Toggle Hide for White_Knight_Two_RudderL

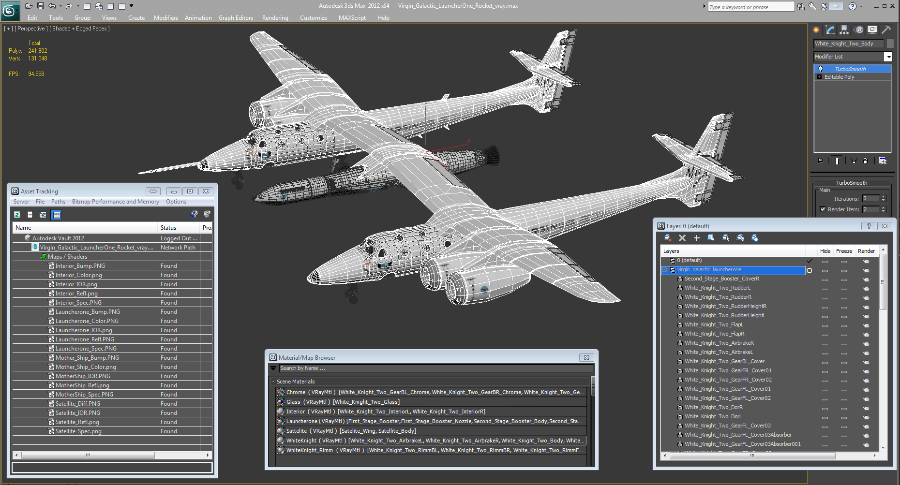pos(825,289)
